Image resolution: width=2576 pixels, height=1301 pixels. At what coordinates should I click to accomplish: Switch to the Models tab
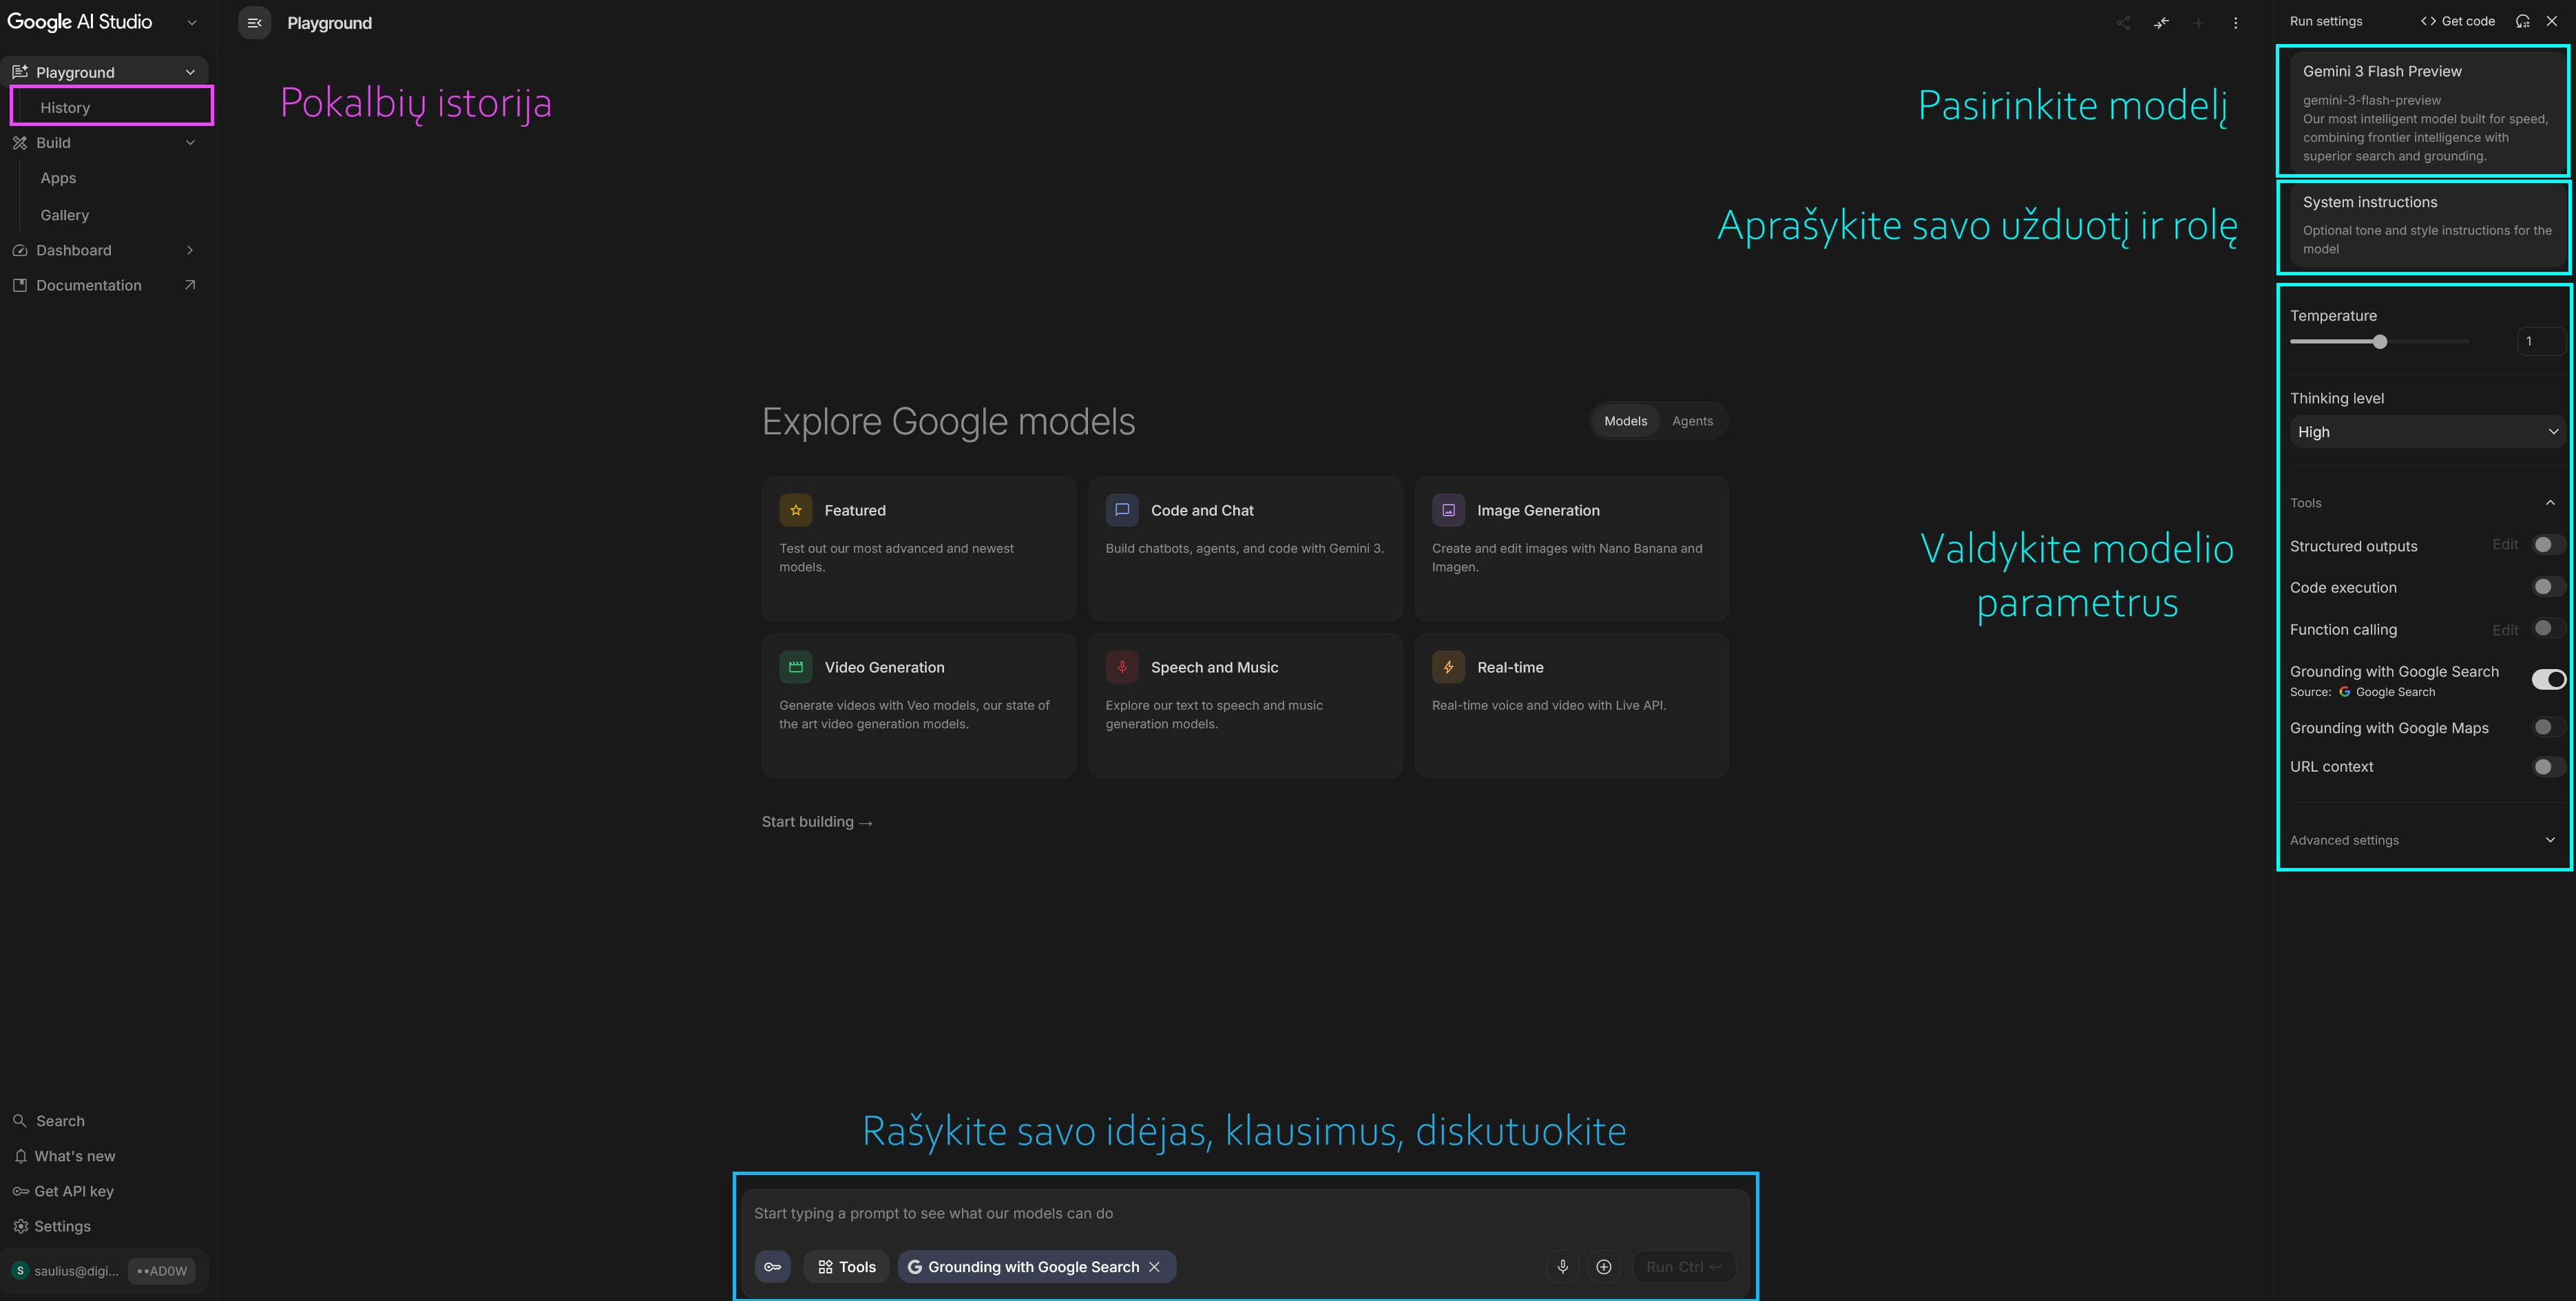1625,421
